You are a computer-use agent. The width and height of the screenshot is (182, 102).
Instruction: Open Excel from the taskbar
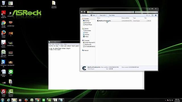coord(32,100)
